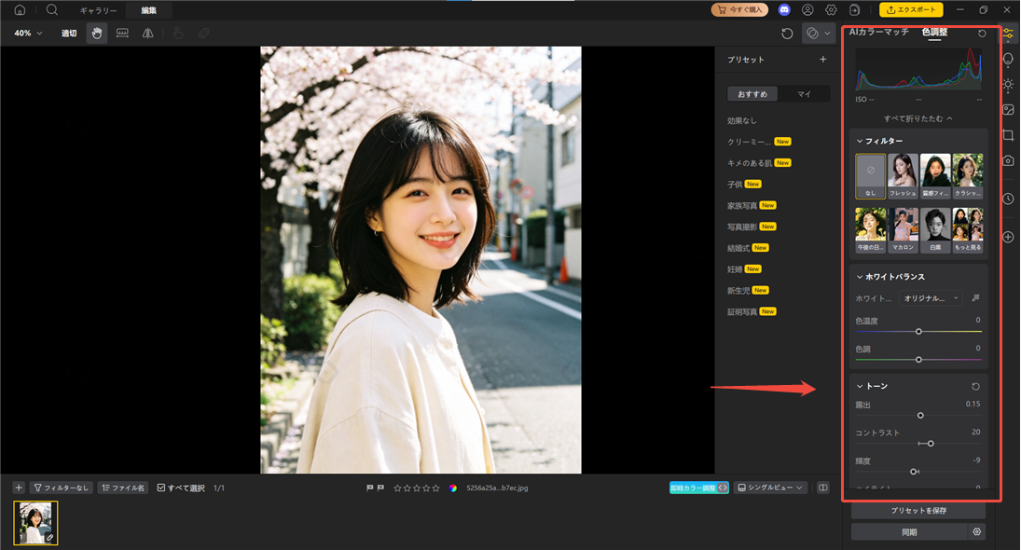Select 効果なし preset
The height and width of the screenshot is (550, 1021).
point(742,121)
